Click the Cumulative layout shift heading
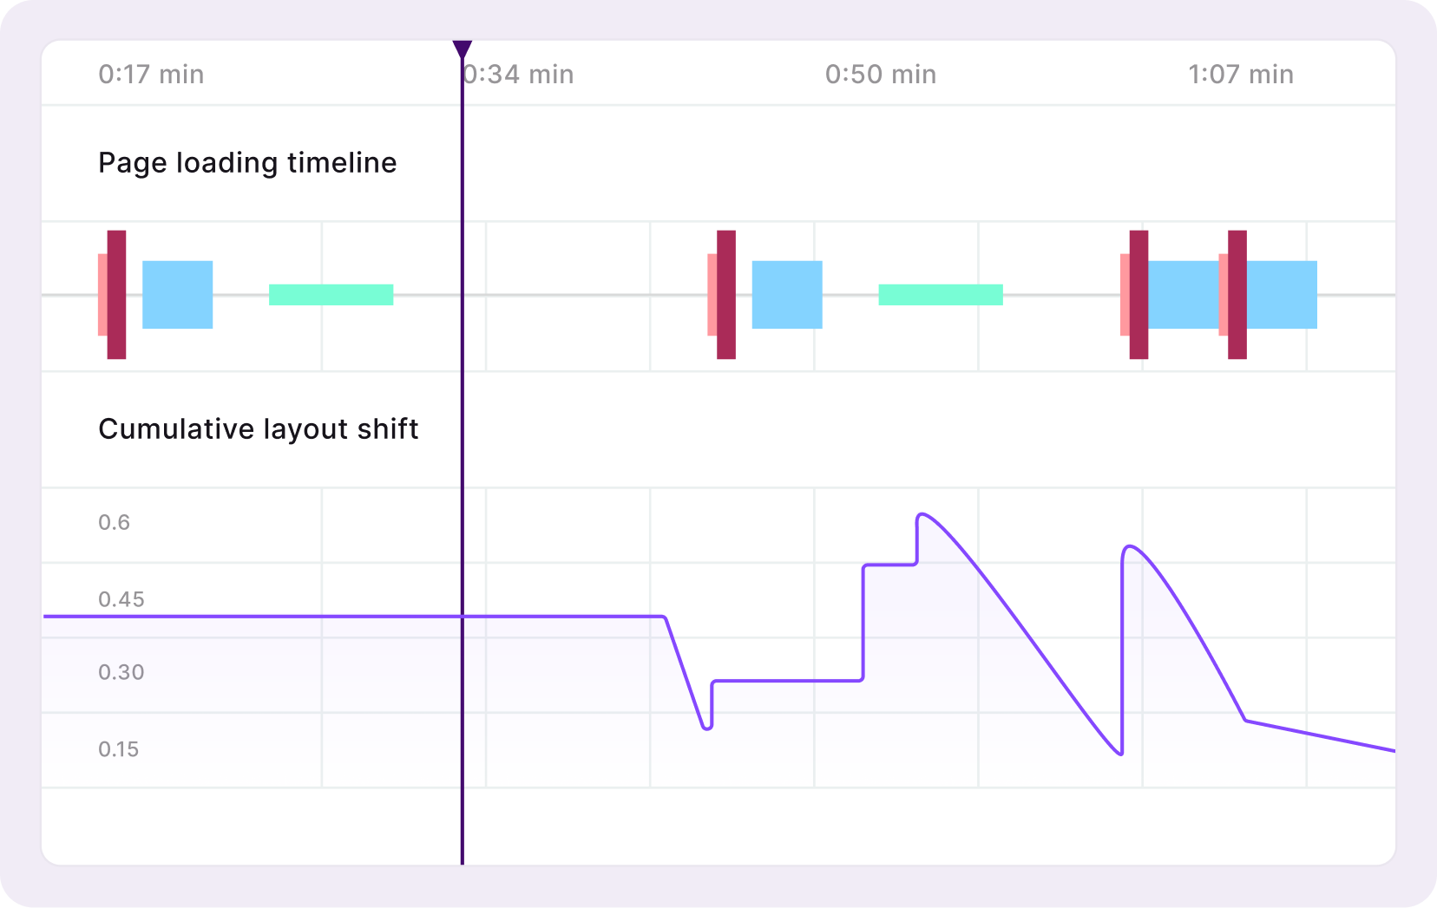This screenshot has height=908, width=1437. point(258,429)
